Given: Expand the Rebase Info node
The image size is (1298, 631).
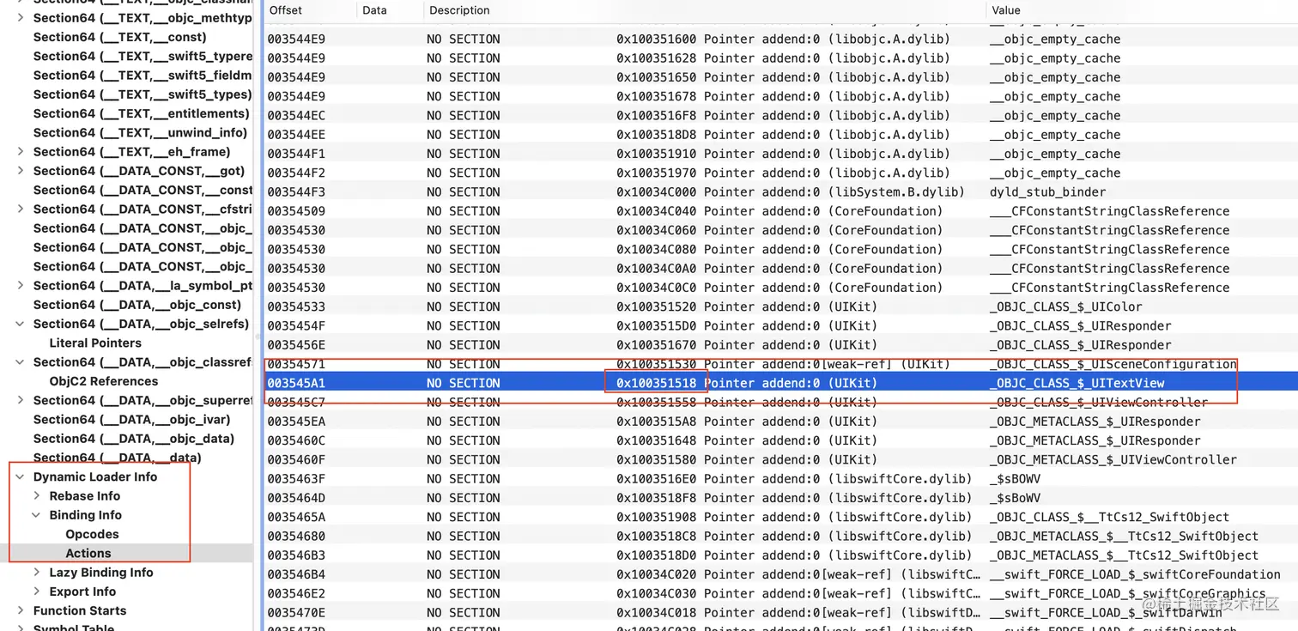Looking at the screenshot, I should coord(36,496).
